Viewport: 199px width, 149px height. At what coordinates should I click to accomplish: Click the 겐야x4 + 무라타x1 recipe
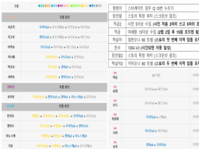click(156, 145)
